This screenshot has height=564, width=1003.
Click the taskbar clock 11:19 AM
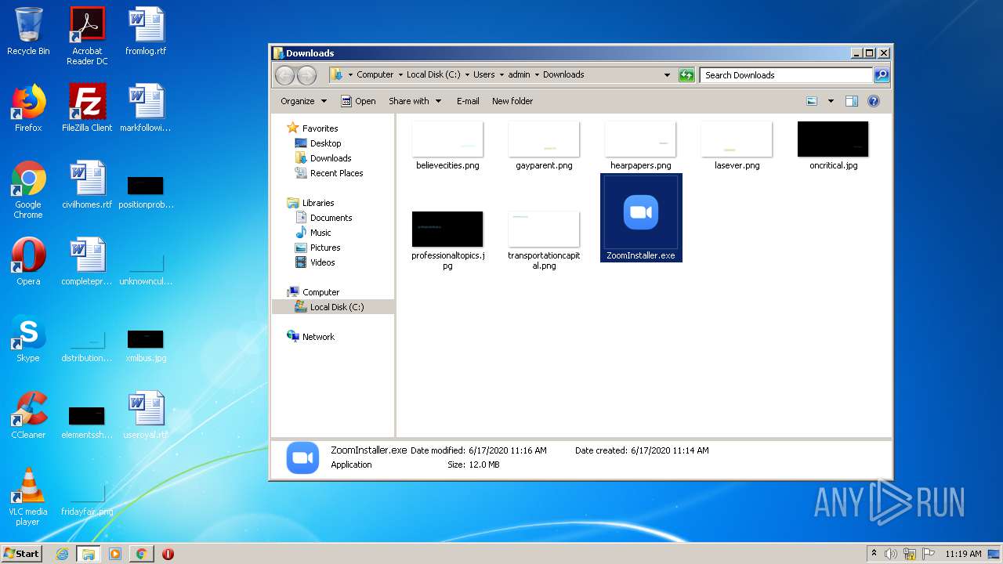(963, 554)
